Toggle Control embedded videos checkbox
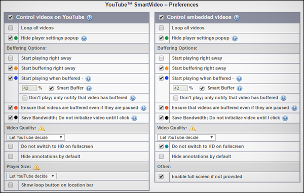This screenshot has height=193, width=304. [x=161, y=17]
